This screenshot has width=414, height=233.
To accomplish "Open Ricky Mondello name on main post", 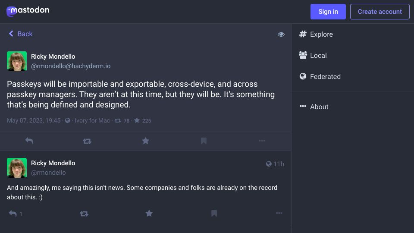I will (53, 57).
